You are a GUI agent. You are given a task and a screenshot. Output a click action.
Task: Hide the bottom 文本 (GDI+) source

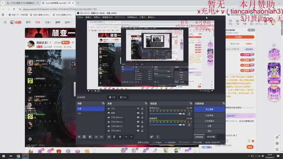point(138,130)
